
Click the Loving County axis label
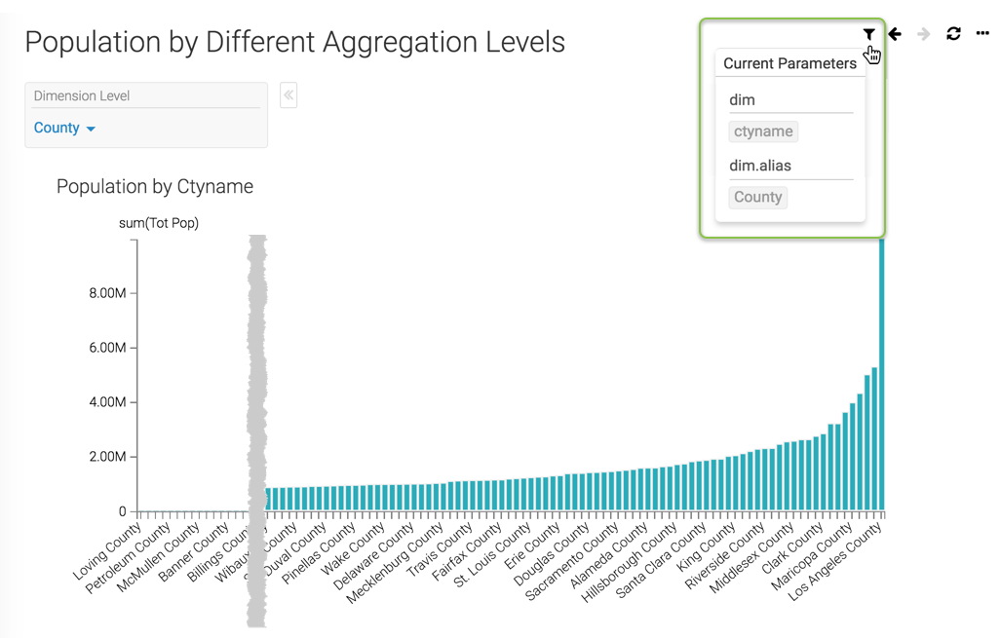click(109, 550)
